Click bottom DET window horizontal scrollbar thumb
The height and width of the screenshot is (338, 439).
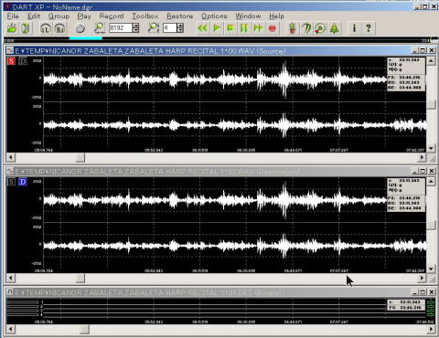(84, 329)
